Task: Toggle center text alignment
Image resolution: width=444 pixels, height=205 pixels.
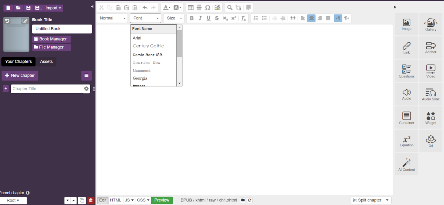Action: click(311, 18)
